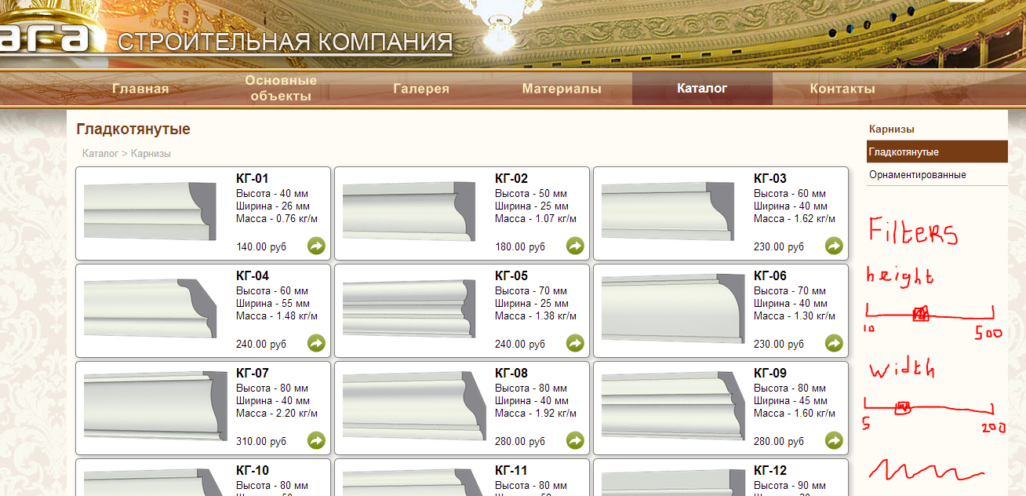Open the Основные объекты menu item
Screen dimensions: 1026x496
click(281, 89)
